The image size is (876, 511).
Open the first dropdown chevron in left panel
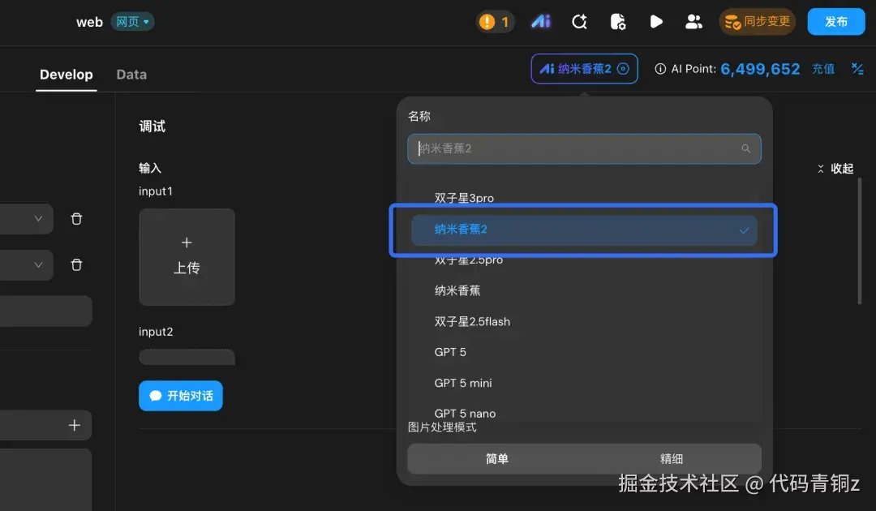tap(38, 218)
